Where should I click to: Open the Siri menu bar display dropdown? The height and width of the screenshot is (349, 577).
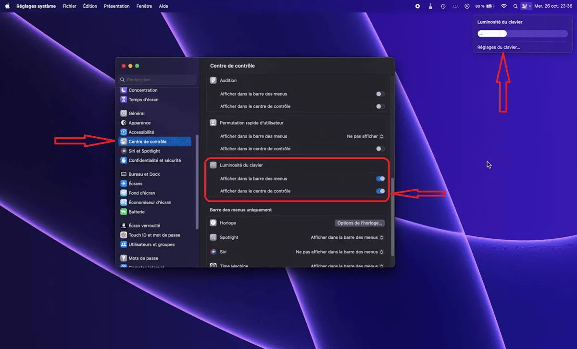click(x=340, y=252)
